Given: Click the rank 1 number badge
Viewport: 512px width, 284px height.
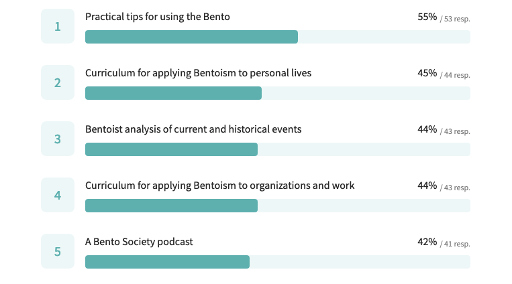Looking at the screenshot, I should 58,26.
